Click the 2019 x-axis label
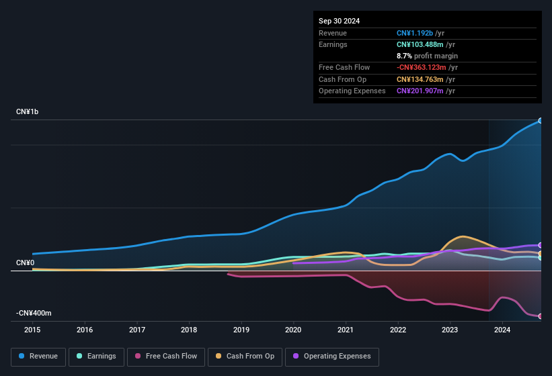 point(241,330)
